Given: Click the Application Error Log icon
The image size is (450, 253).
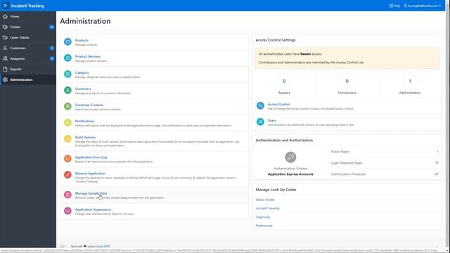Looking at the screenshot, I should (x=67, y=158).
